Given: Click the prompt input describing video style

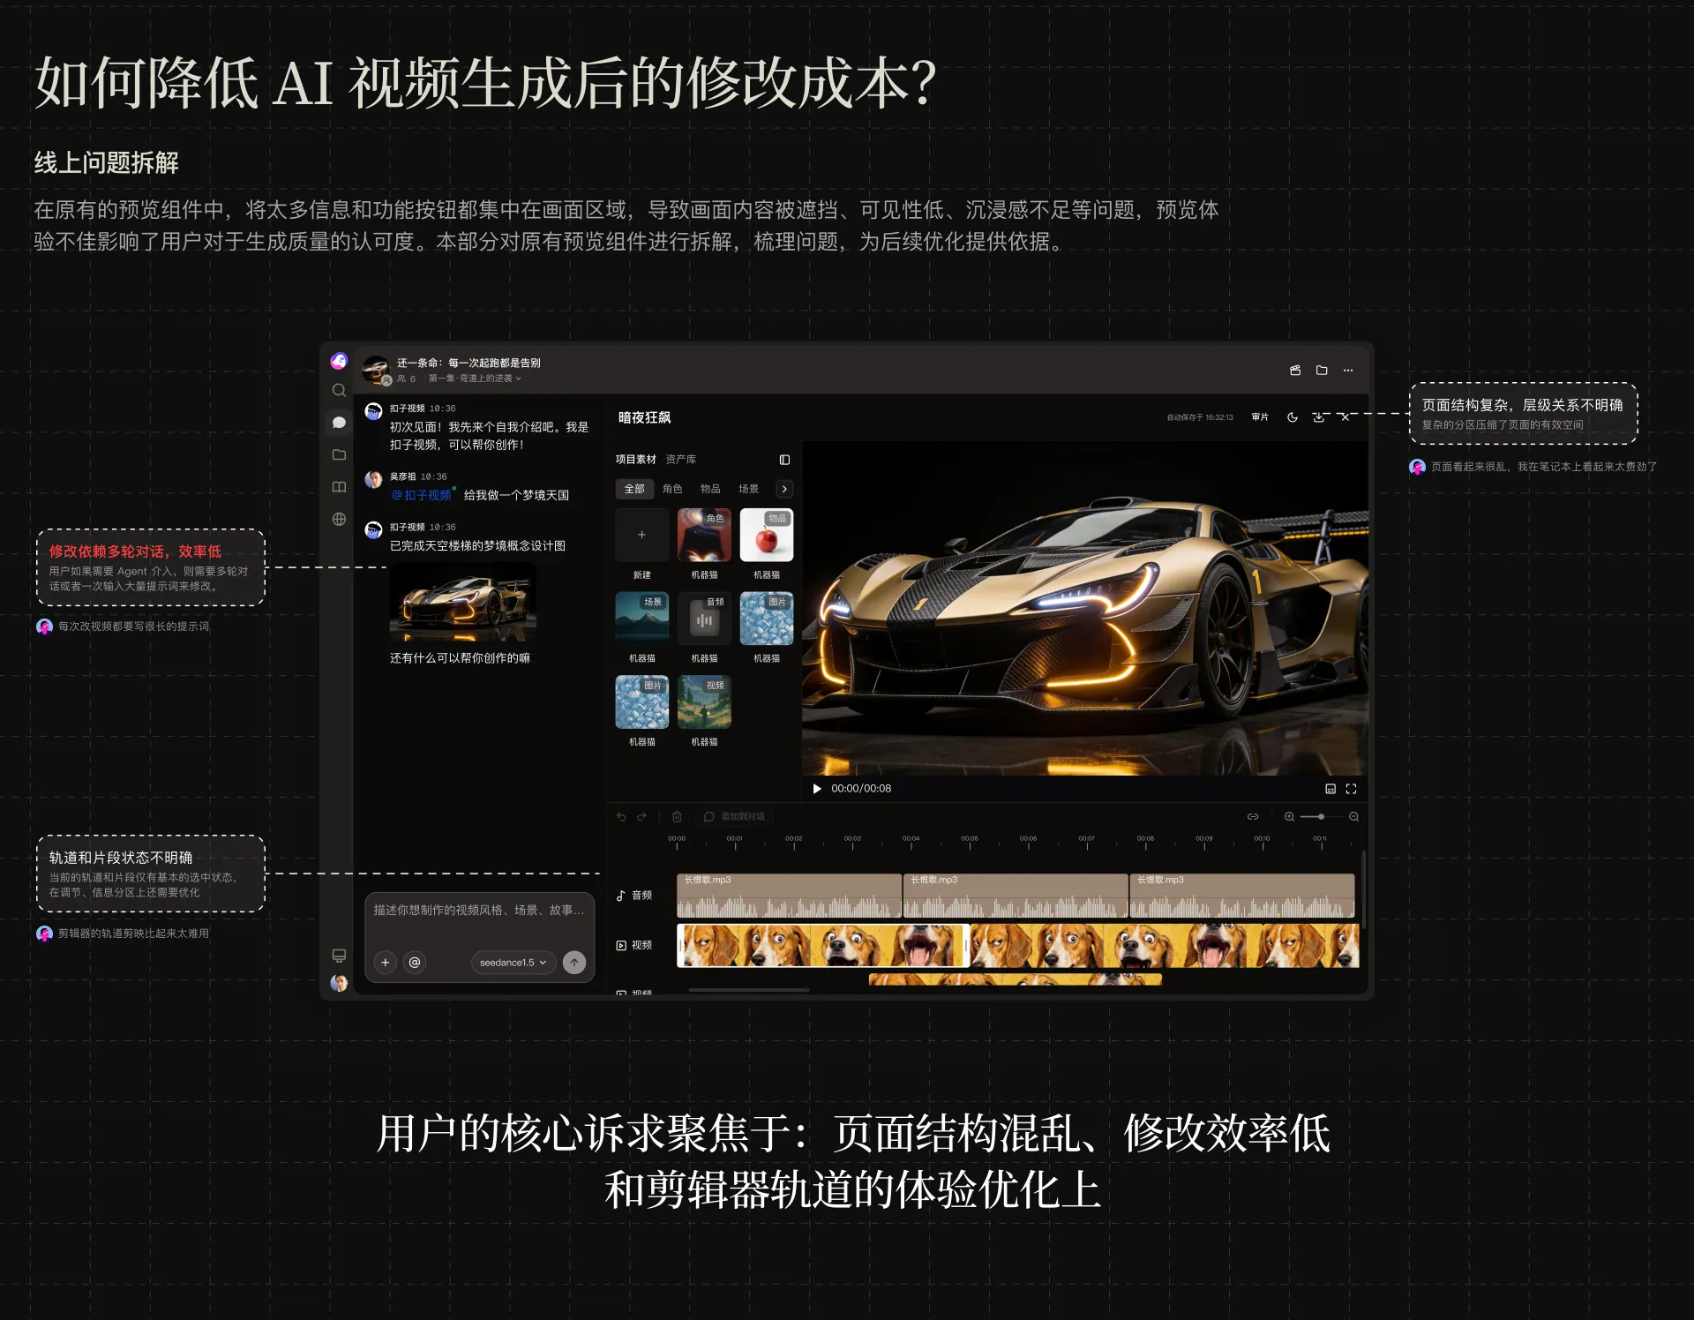Looking at the screenshot, I should [x=479, y=911].
